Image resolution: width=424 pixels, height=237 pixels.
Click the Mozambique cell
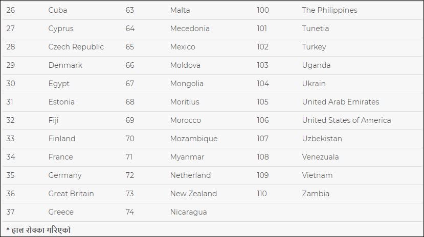(x=194, y=139)
